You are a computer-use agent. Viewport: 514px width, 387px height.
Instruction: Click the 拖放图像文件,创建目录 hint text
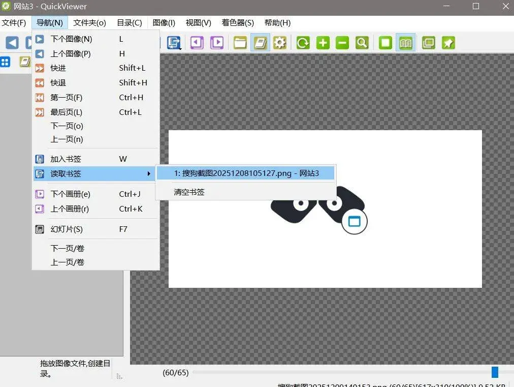point(75,368)
